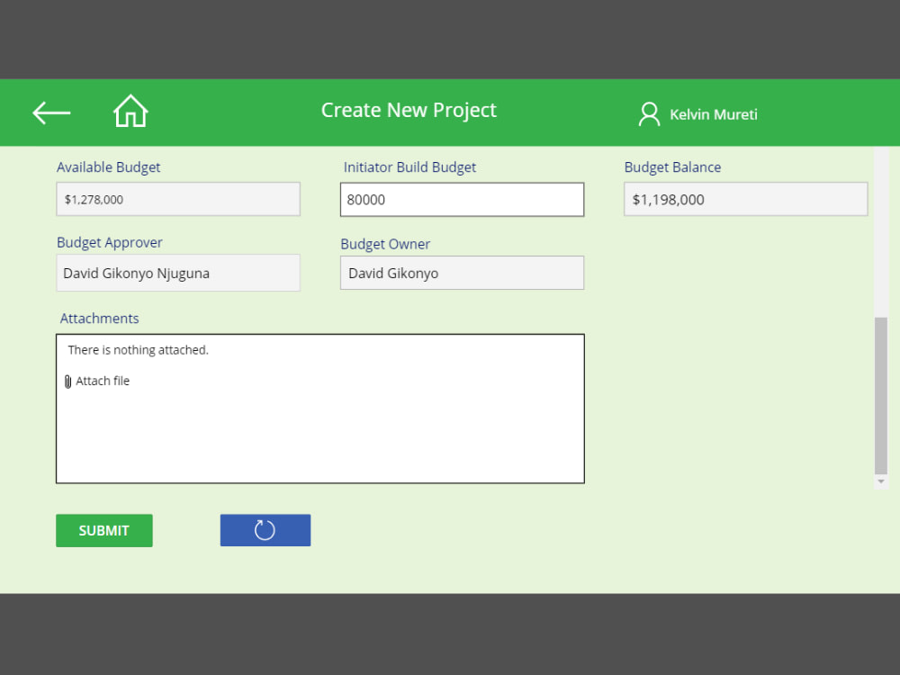The width and height of the screenshot is (900, 675).
Task: Click the scrollbar down arrow
Action: pos(881,481)
